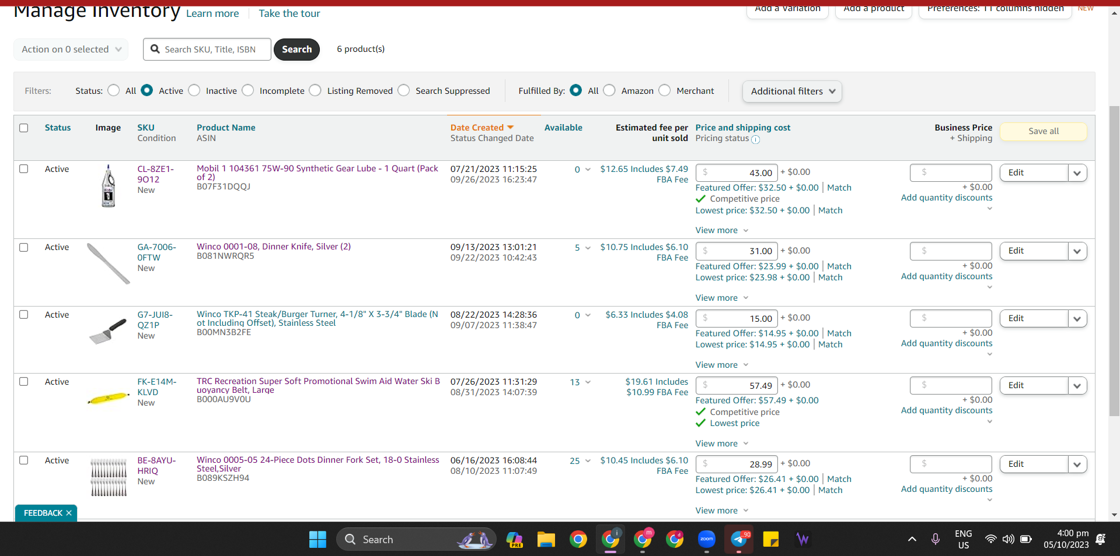Screen dimensions: 1120x556
Task: Open the Zoom app from the taskbar
Action: coord(707,539)
